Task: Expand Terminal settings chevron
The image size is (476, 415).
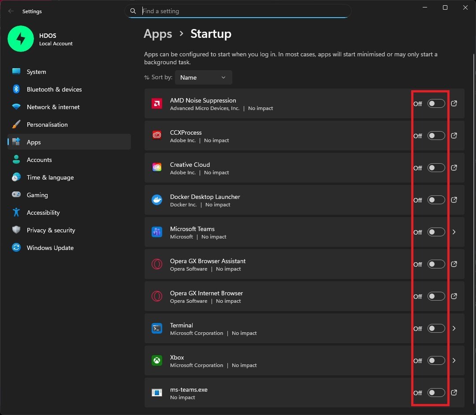Action: (454, 329)
